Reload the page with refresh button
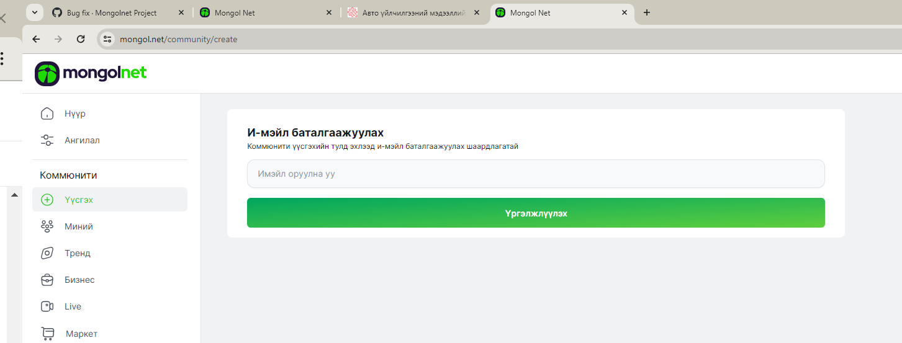 (80, 39)
